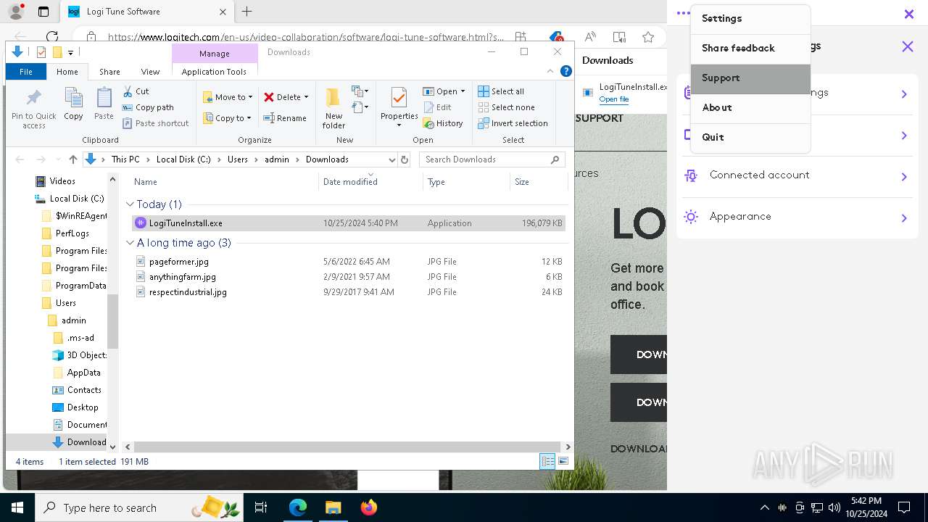
Task: Sort by Date modified column
Action: point(350,182)
